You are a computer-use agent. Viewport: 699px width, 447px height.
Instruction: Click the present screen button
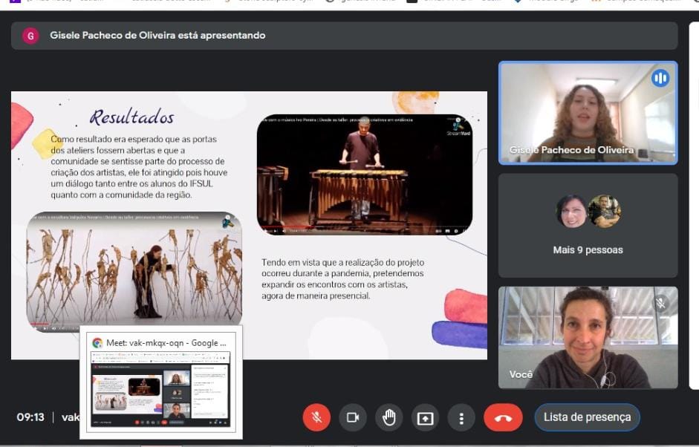coord(425,418)
